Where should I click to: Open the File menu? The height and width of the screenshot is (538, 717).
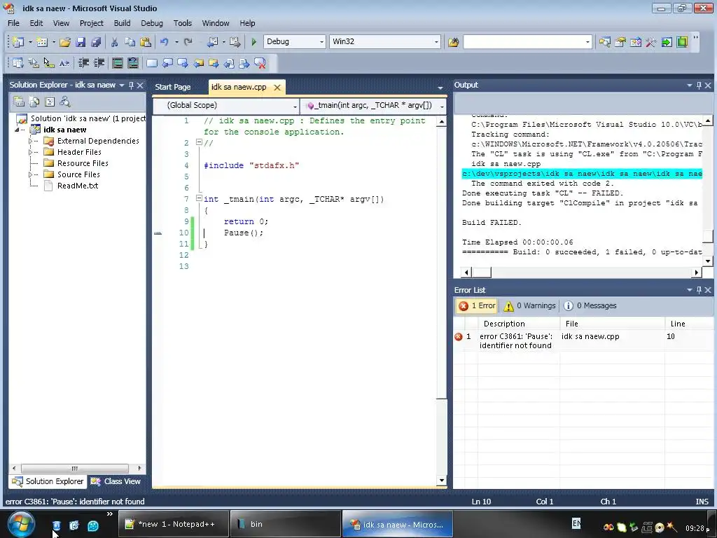click(x=14, y=23)
